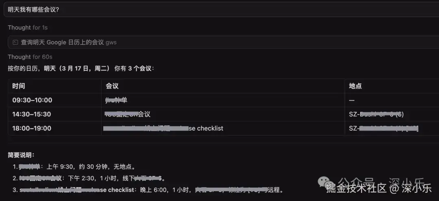Click the SZ location for the 14:30 meeting

tap(376, 114)
